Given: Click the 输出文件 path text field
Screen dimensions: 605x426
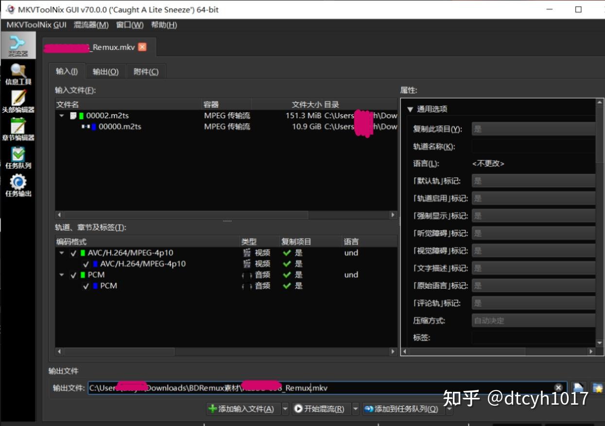Looking at the screenshot, I should coord(327,388).
